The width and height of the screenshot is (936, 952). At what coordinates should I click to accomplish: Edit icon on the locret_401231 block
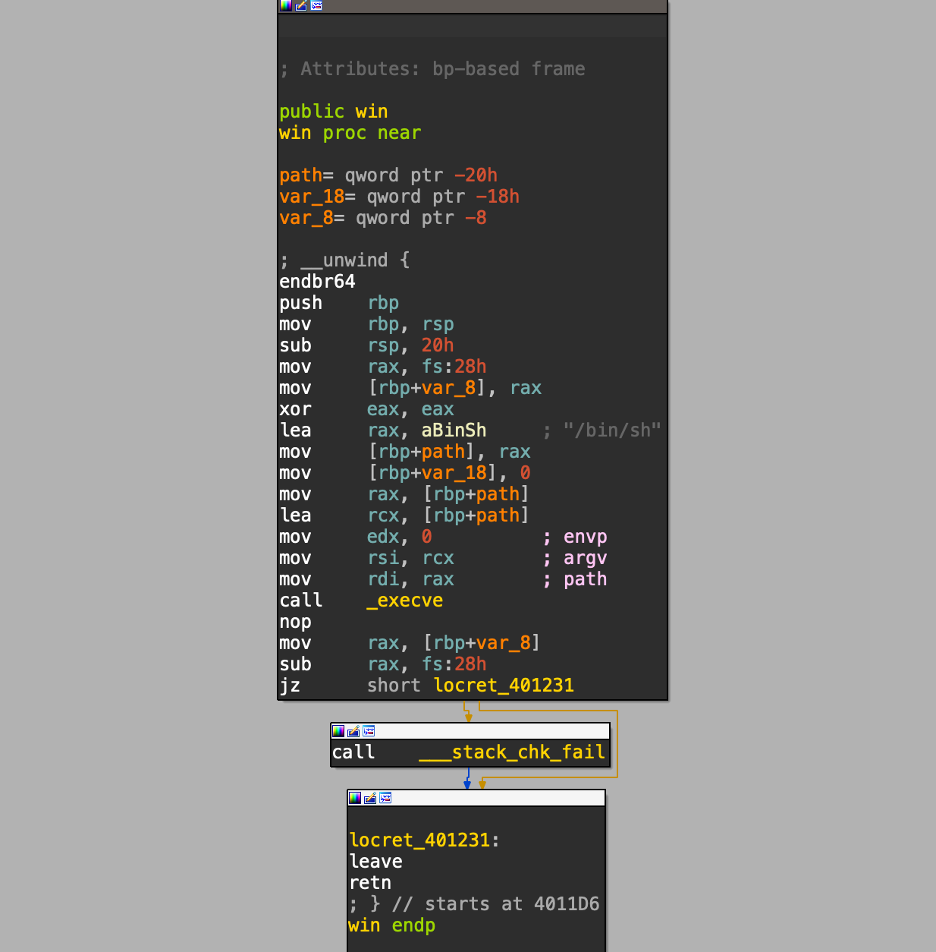click(x=370, y=798)
